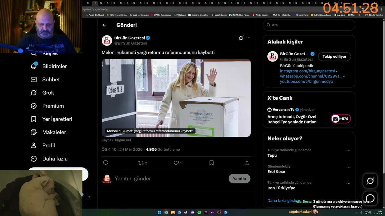The image size is (385, 216).
Task: Open the youtube.com/c/birgunmedya link
Action: pos(306,81)
